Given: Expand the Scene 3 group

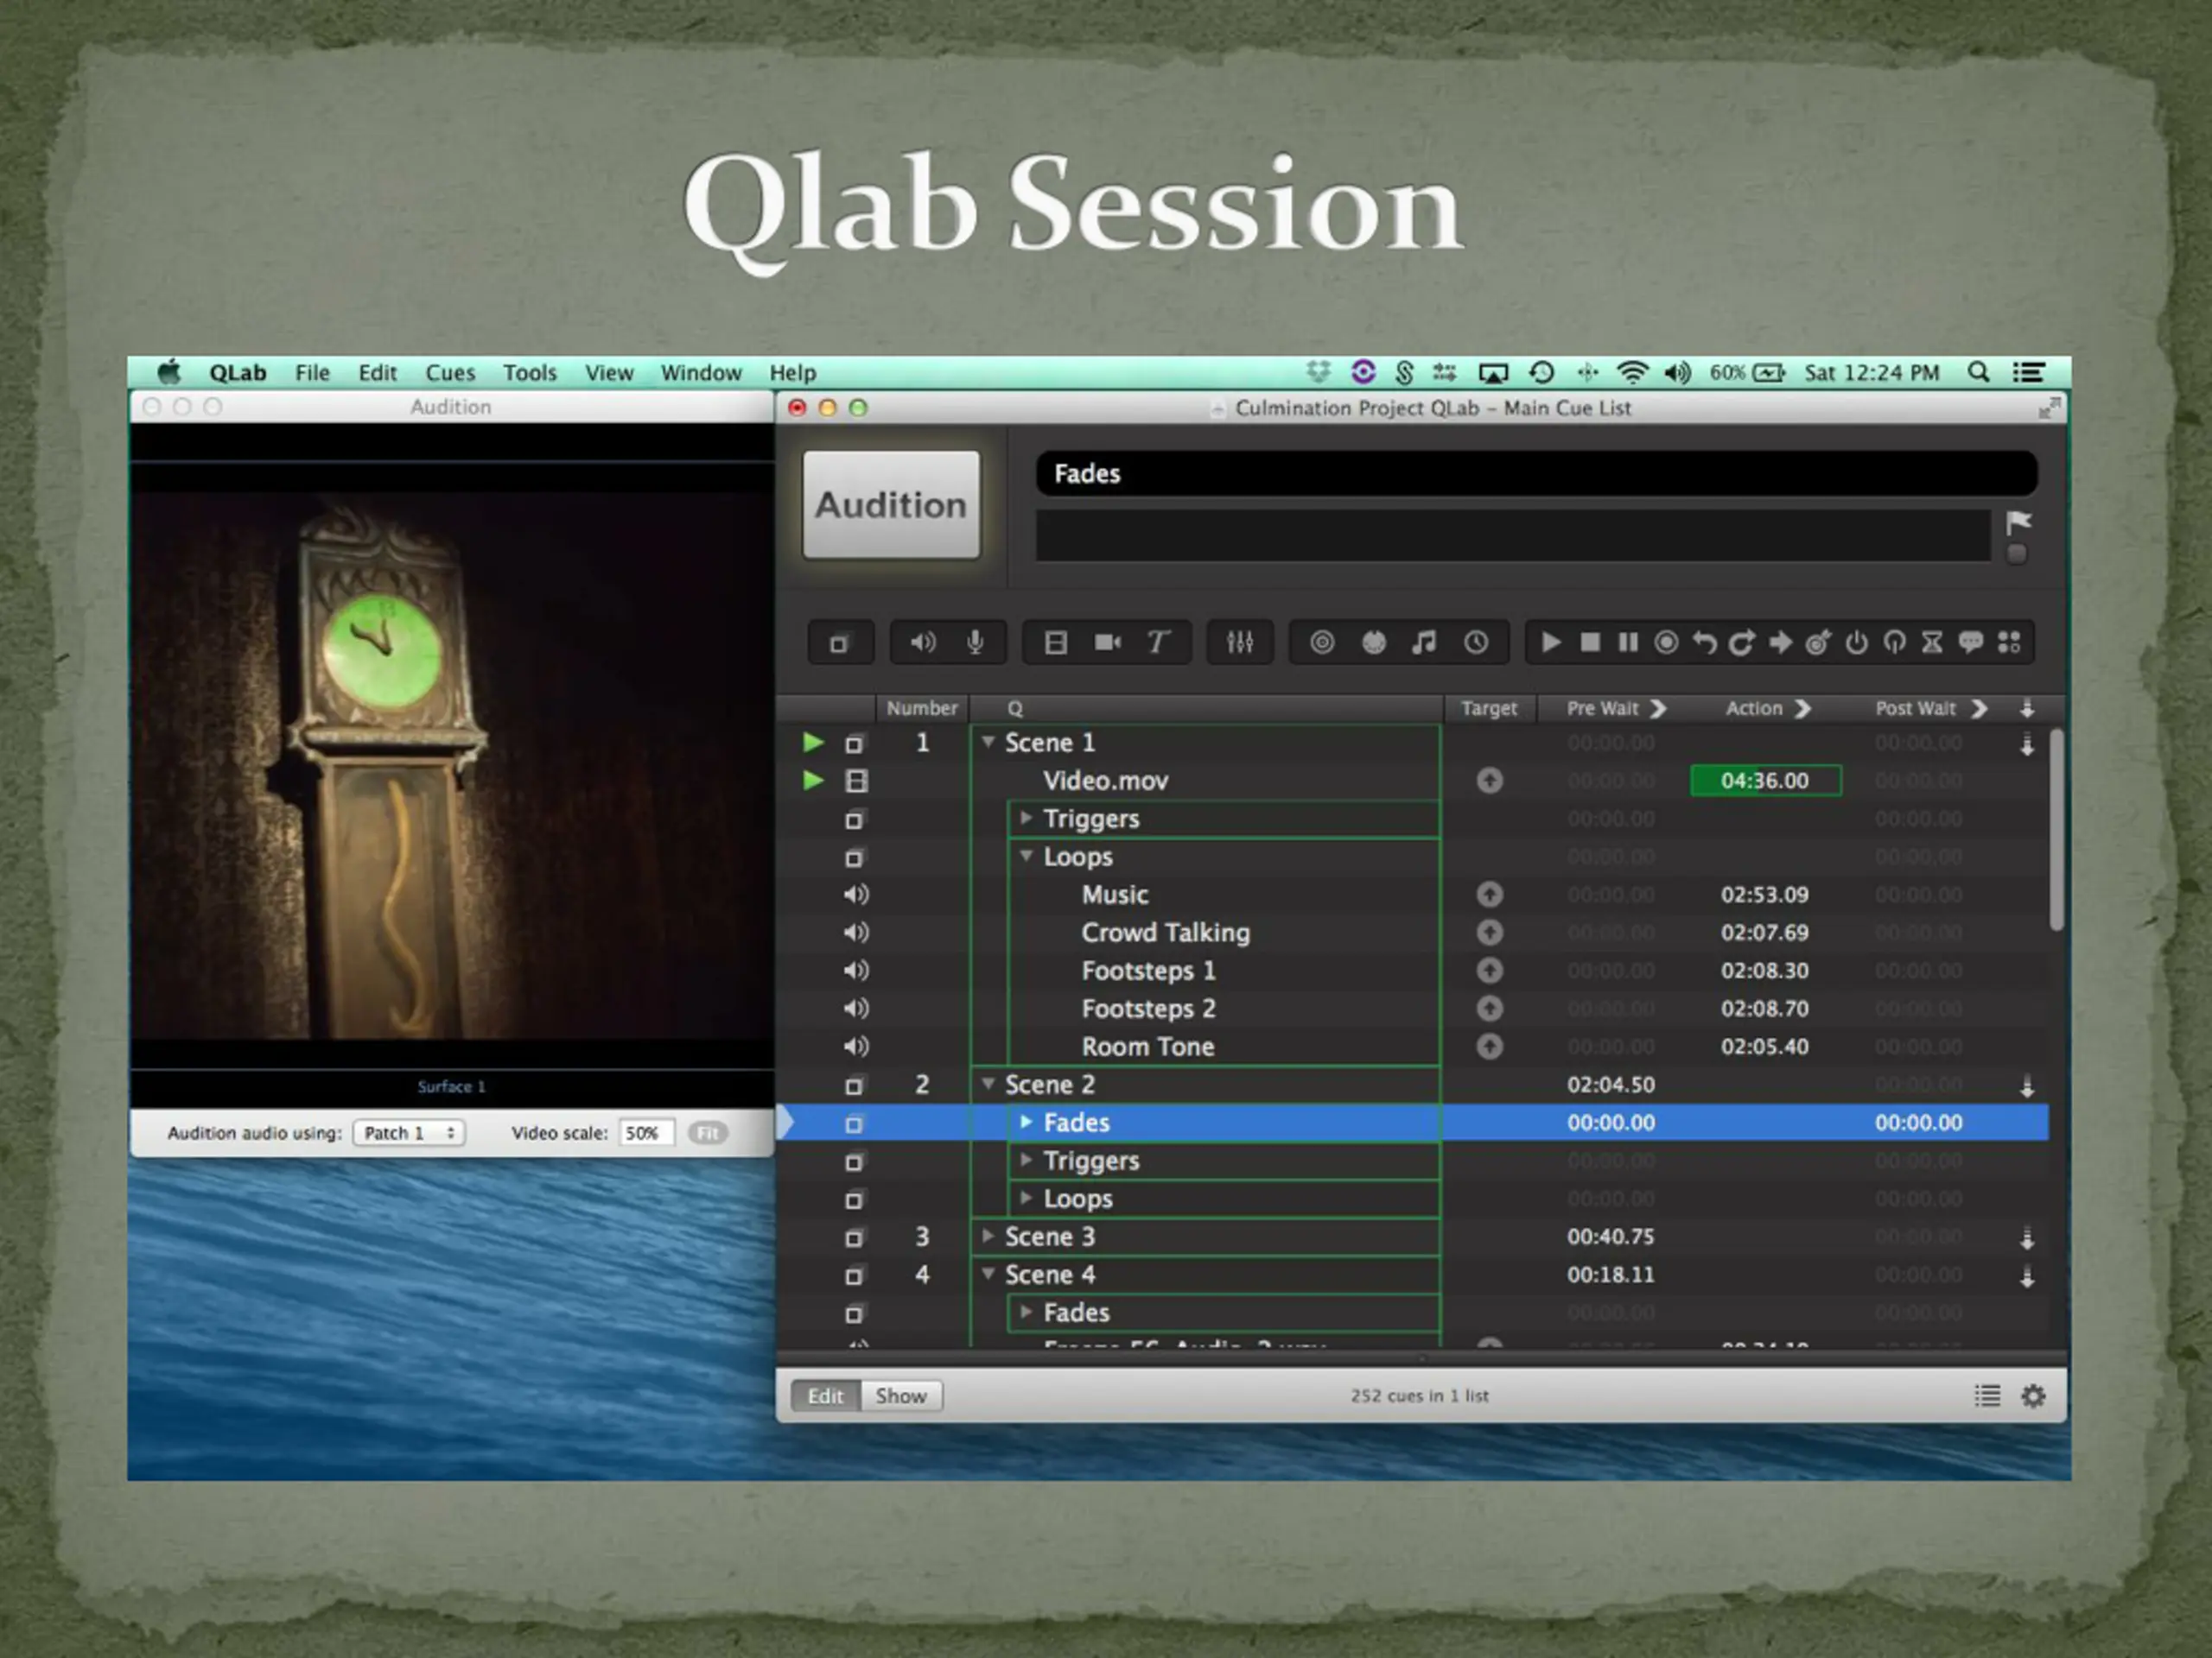Looking at the screenshot, I should click(988, 1237).
